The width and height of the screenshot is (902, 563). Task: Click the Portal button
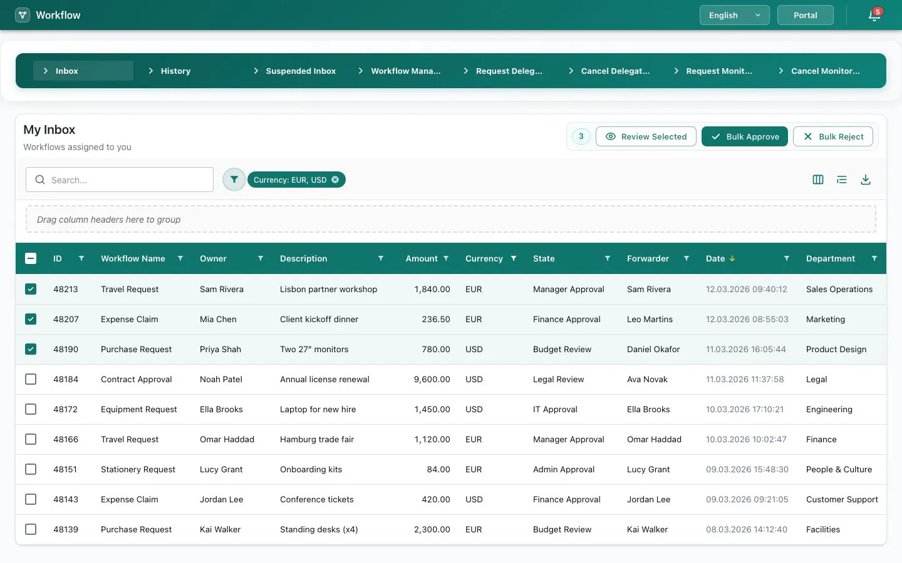pyautogui.click(x=806, y=15)
